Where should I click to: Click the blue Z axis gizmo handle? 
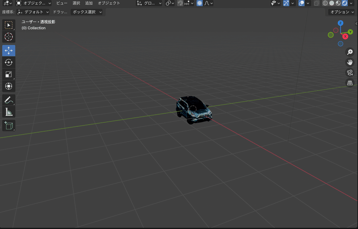(341, 23)
